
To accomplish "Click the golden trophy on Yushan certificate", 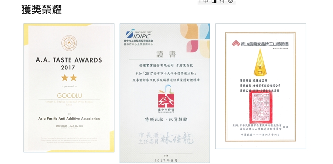I will pos(260,62).
